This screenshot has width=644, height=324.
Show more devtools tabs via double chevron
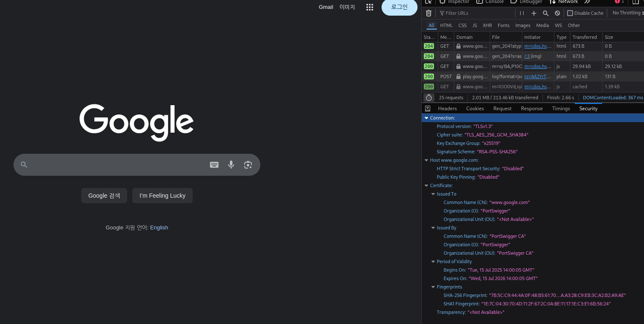click(587, 2)
